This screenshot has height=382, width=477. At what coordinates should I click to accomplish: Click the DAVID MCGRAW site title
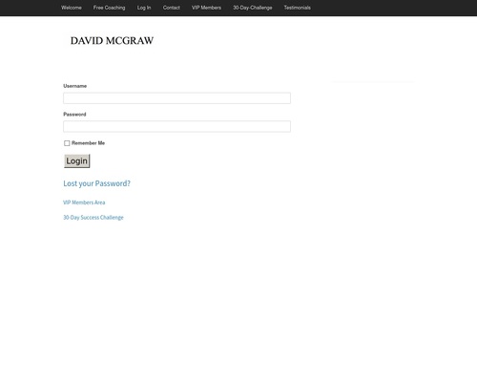pos(112,41)
